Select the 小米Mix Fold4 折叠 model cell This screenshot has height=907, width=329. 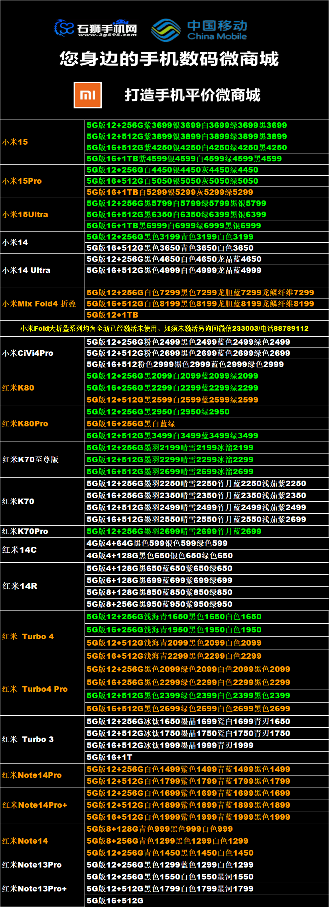click(x=42, y=304)
